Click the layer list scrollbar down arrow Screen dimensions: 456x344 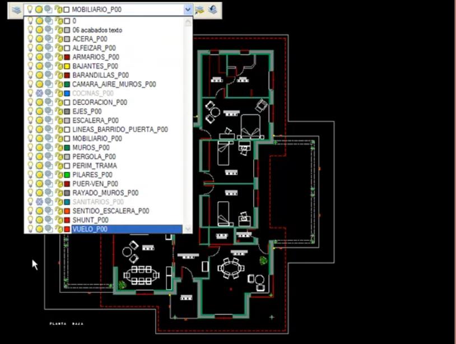pos(188,229)
